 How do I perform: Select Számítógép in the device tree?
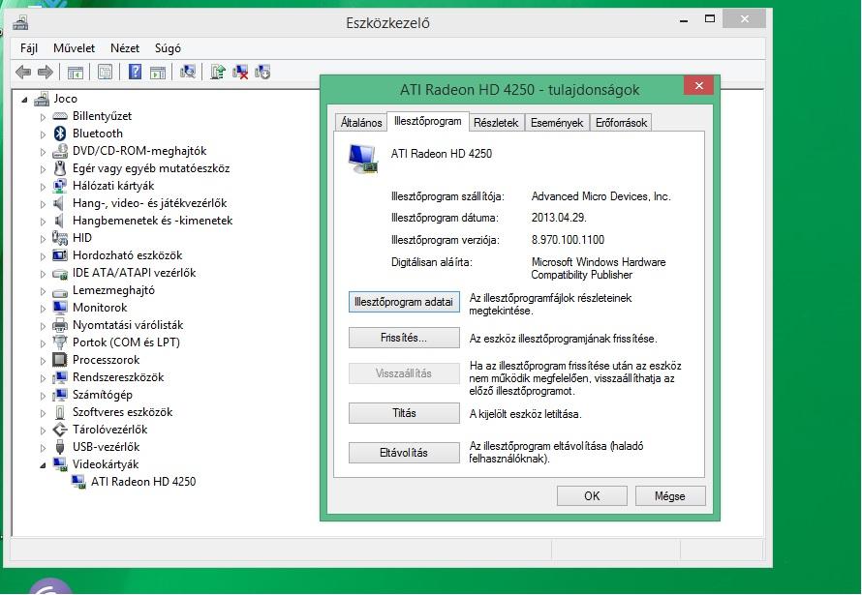pyautogui.click(x=103, y=395)
